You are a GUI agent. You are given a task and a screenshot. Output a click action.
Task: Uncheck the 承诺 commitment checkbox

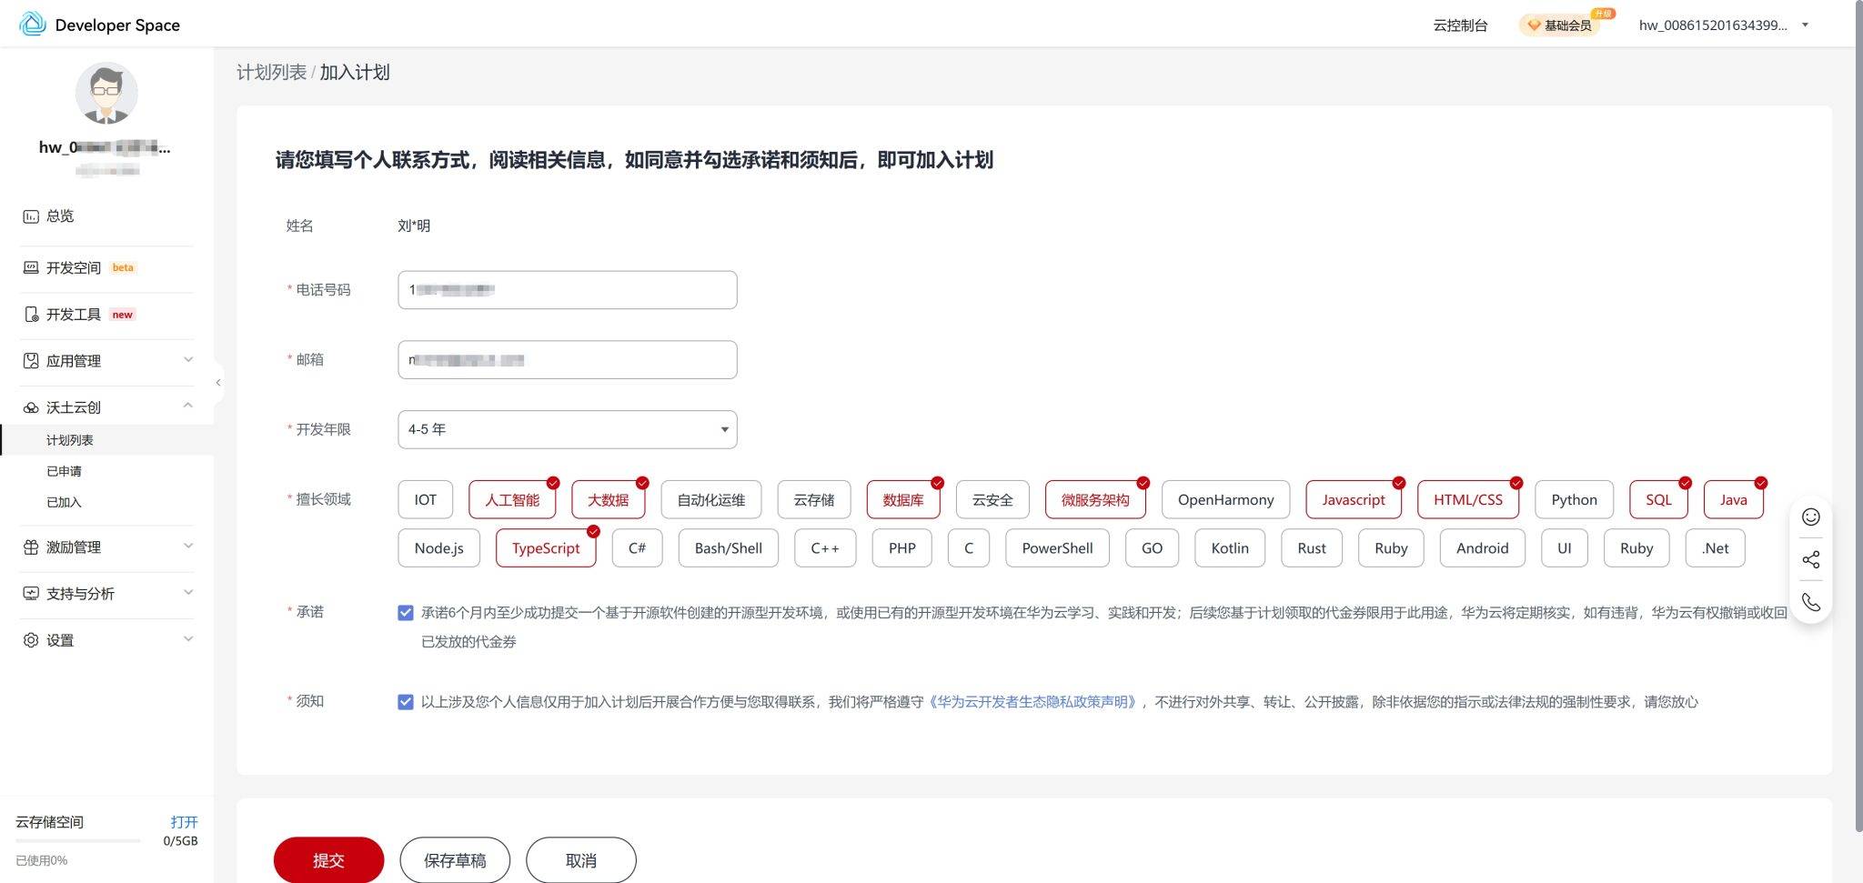[x=406, y=613]
